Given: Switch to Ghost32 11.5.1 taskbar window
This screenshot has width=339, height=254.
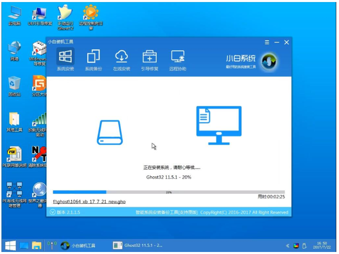Looking at the screenshot, I should (138, 245).
